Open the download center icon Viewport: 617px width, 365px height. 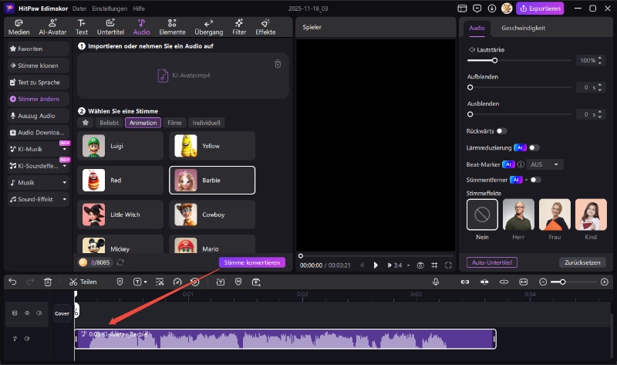492,8
